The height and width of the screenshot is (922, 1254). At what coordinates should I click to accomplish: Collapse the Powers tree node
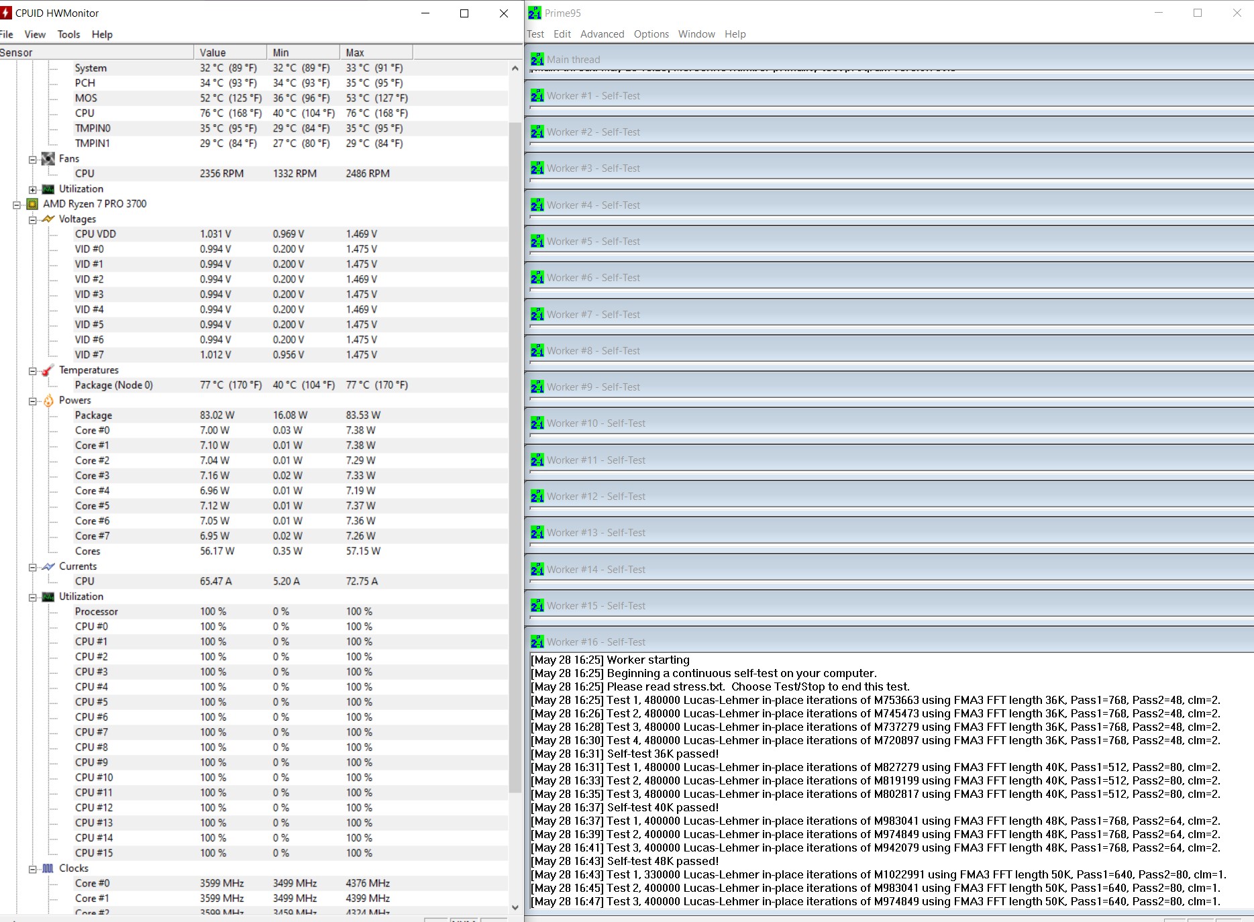(x=32, y=401)
